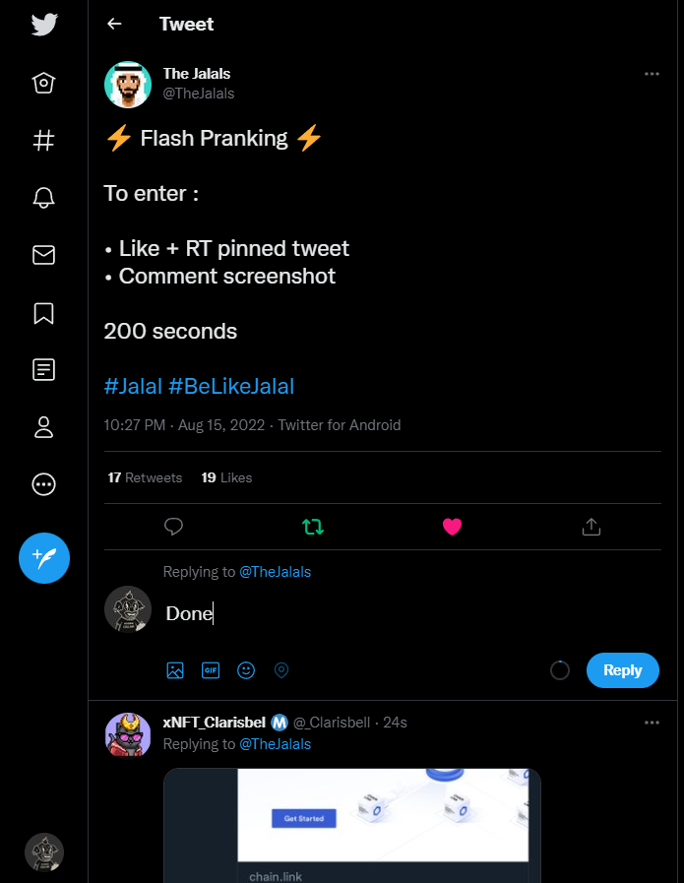View the 19 Likes list
The width and height of the screenshot is (684, 883).
click(227, 477)
